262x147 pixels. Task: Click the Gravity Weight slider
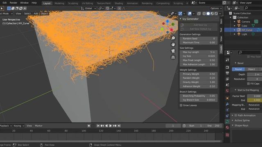(199, 82)
